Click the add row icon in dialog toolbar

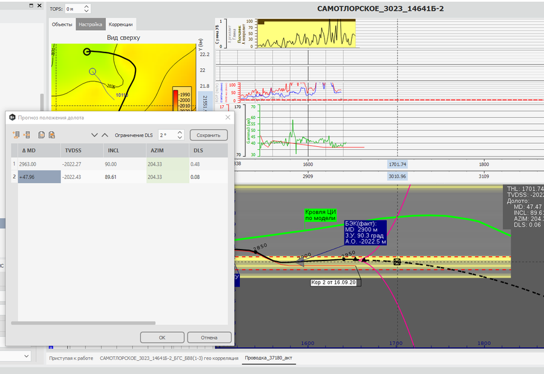tap(16, 135)
